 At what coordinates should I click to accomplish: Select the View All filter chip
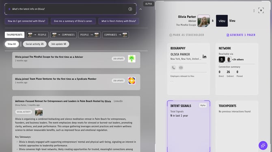click(x=12, y=44)
